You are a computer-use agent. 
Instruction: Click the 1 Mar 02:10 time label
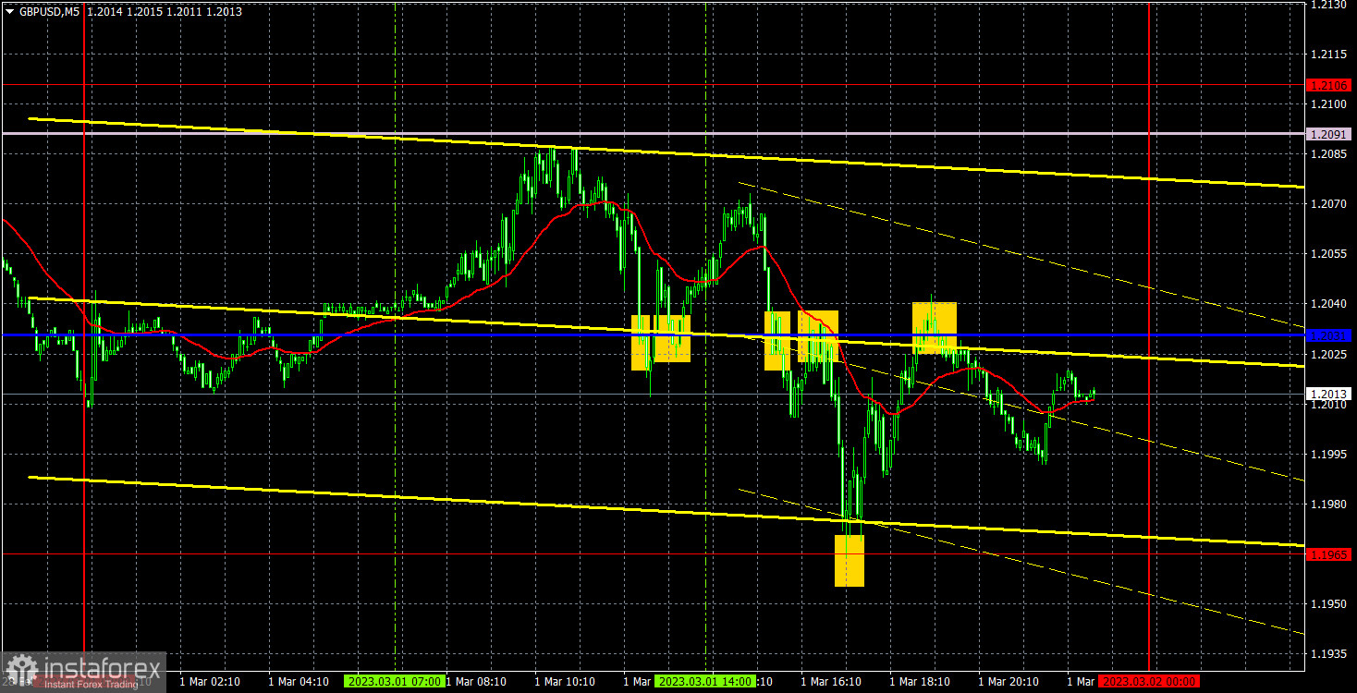click(x=210, y=682)
